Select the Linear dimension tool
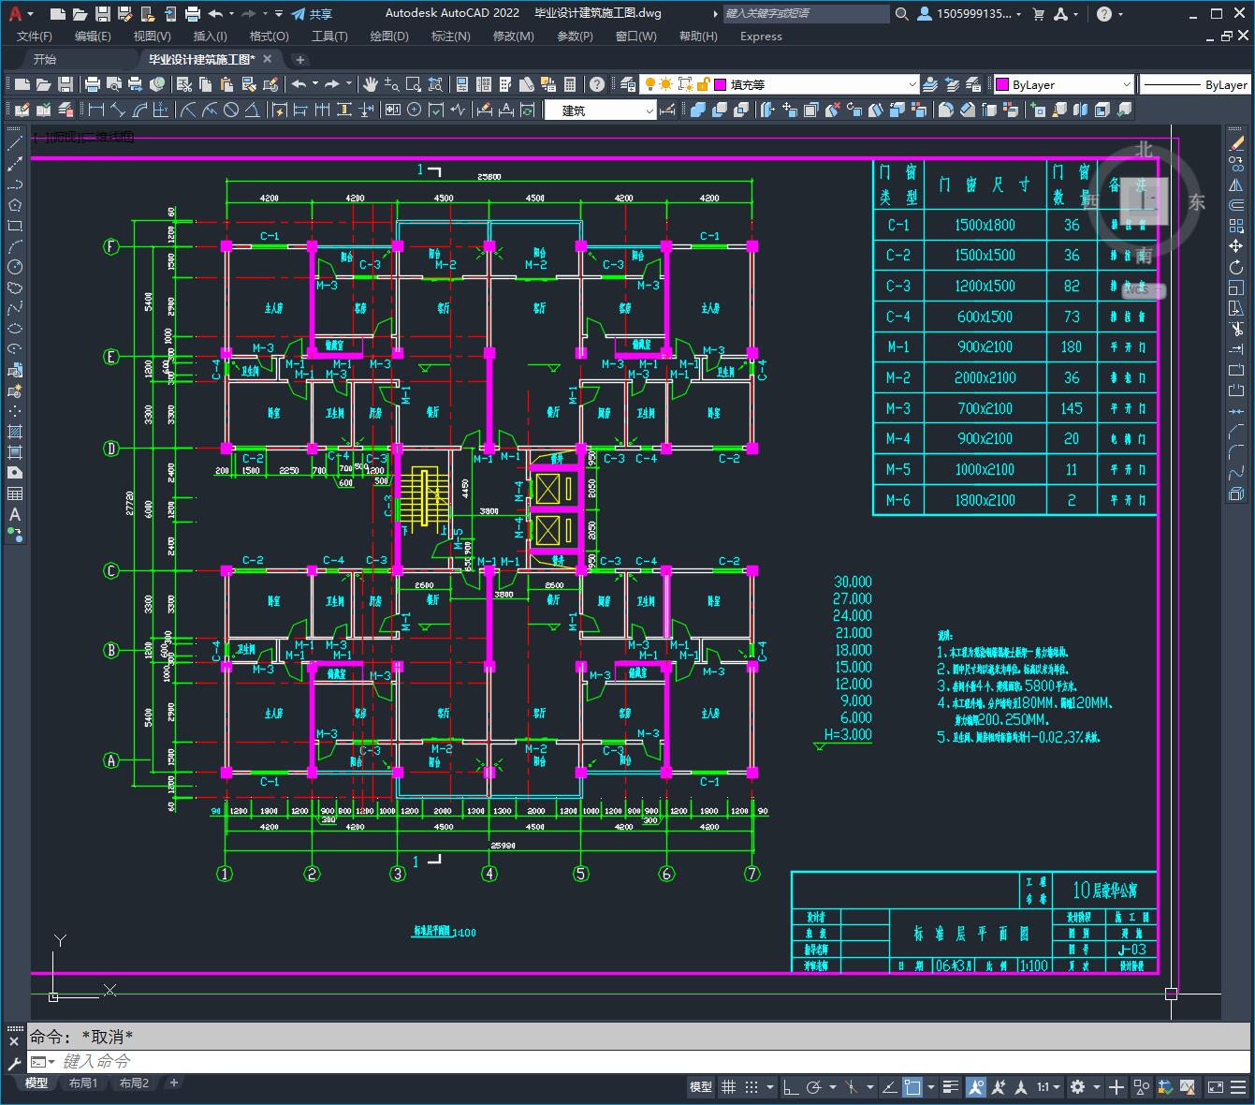1255x1105 pixels. [x=96, y=110]
